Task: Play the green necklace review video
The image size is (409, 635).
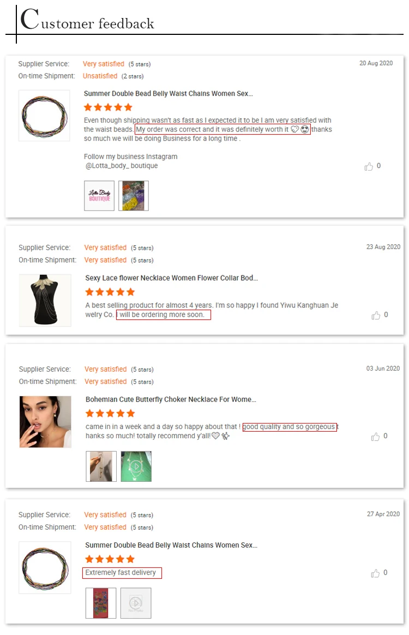Action: 136,466
